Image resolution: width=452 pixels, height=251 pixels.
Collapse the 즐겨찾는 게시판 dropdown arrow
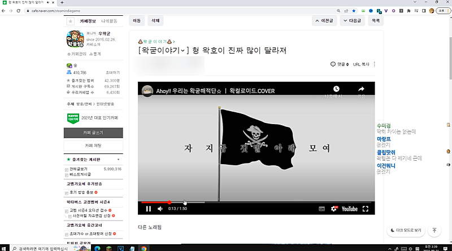(118, 160)
